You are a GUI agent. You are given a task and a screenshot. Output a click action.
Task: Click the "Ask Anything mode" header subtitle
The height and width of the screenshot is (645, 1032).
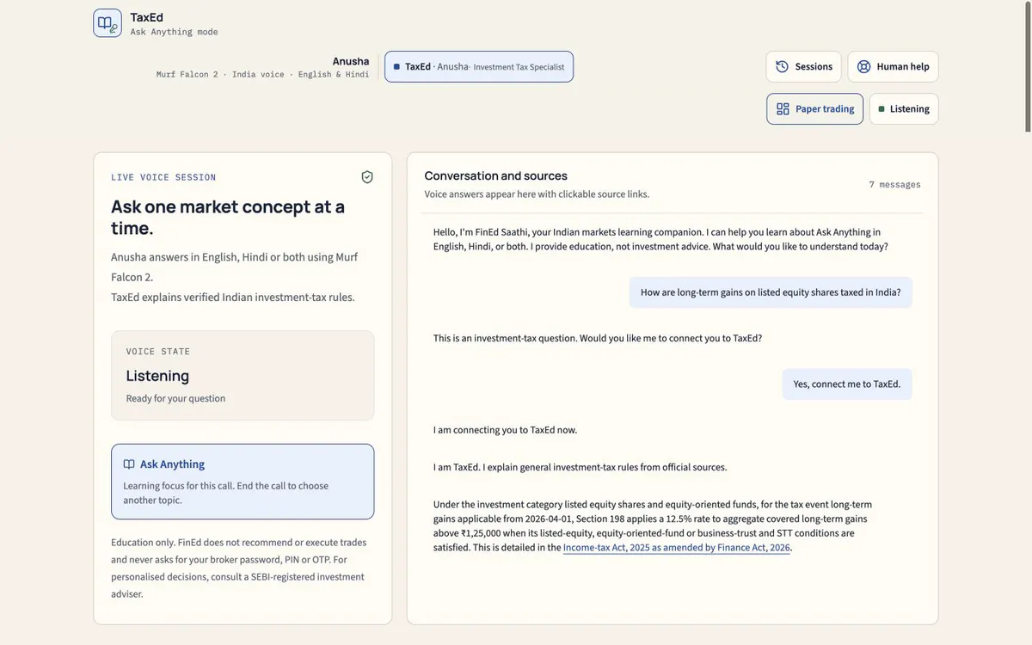pos(175,32)
